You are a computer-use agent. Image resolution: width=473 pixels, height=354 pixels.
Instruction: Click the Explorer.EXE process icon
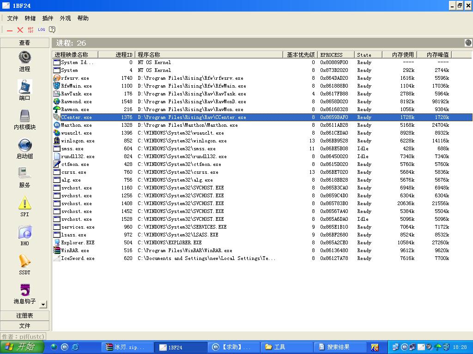click(56, 242)
